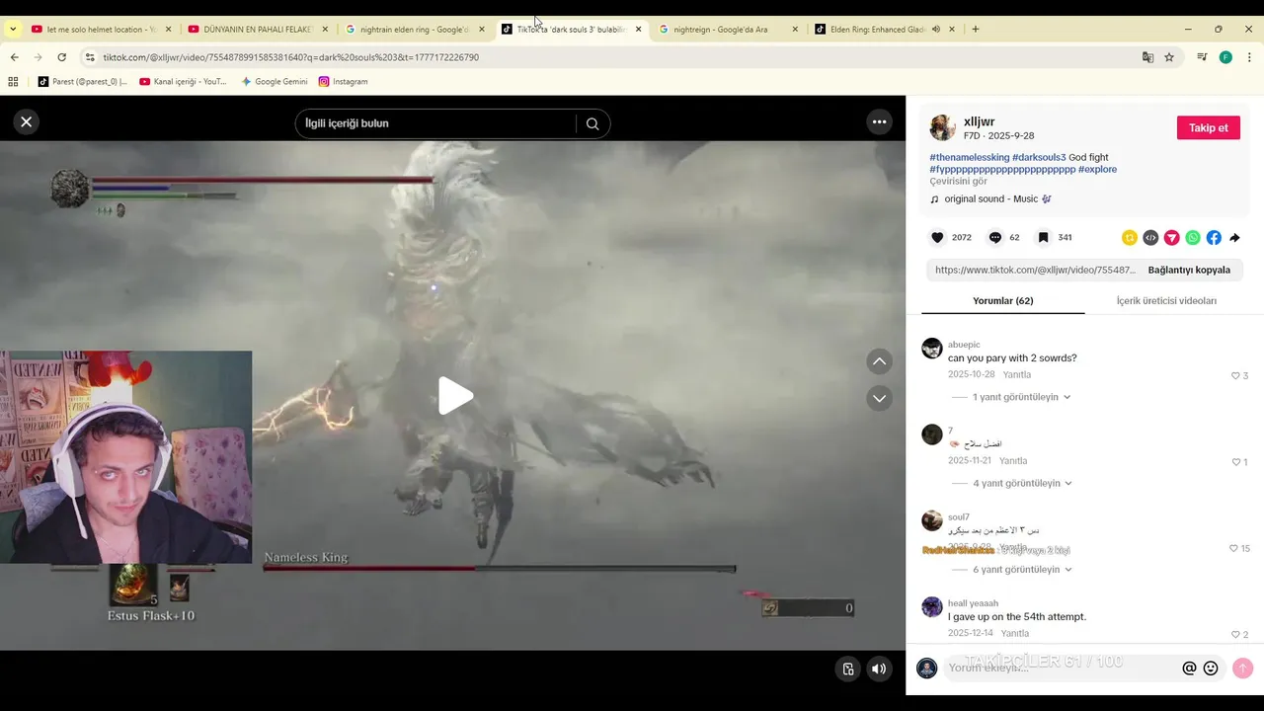Image resolution: width=1264 pixels, height=711 pixels.
Task: Post comment with pink arrow button
Action: click(x=1242, y=669)
